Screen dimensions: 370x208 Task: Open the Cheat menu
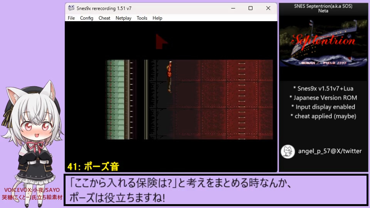104,18
